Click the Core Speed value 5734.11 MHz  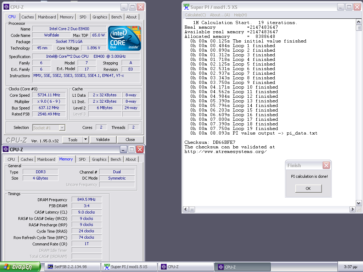click(49, 95)
